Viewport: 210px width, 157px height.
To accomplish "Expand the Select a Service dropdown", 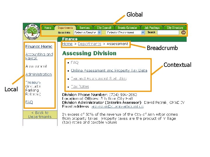I will click(87, 33).
